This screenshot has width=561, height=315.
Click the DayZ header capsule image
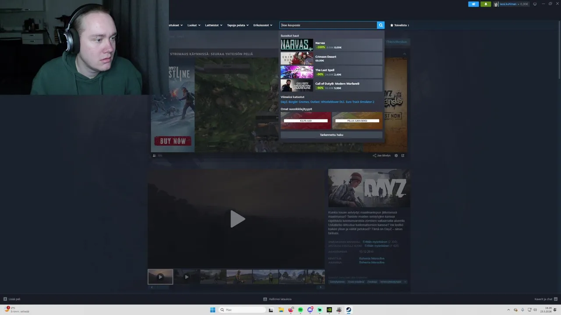(369, 188)
